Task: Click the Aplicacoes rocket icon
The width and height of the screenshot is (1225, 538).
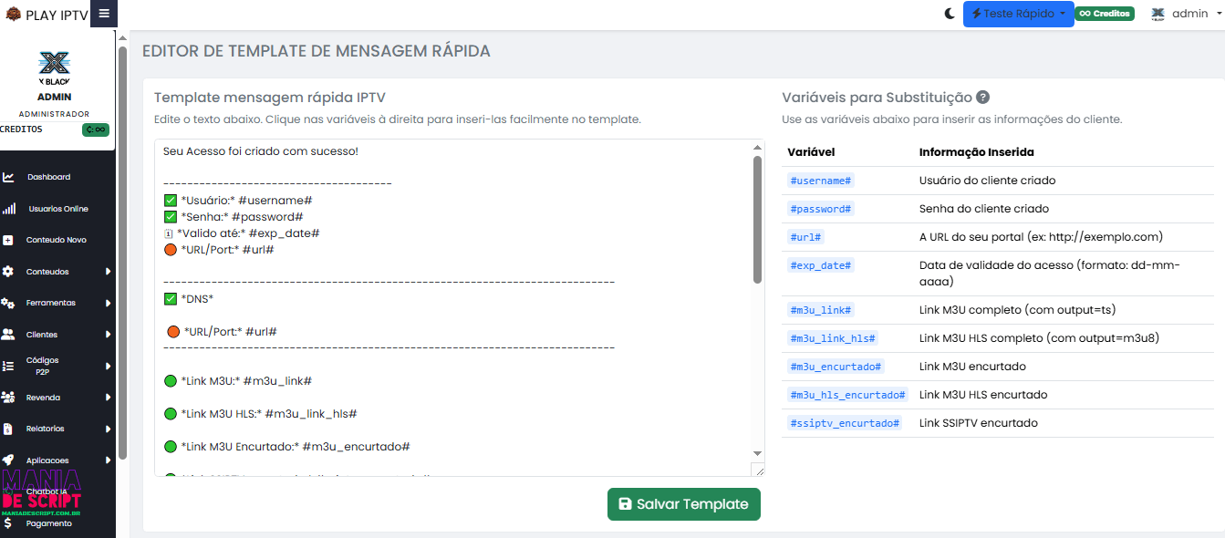Action: (x=8, y=460)
